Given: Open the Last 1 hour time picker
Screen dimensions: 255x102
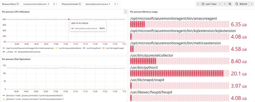Looking at the screenshot, I should click(211, 4).
